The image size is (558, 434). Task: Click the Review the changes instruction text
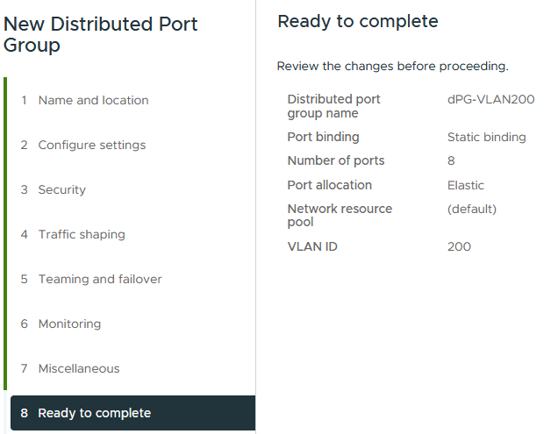tap(392, 66)
